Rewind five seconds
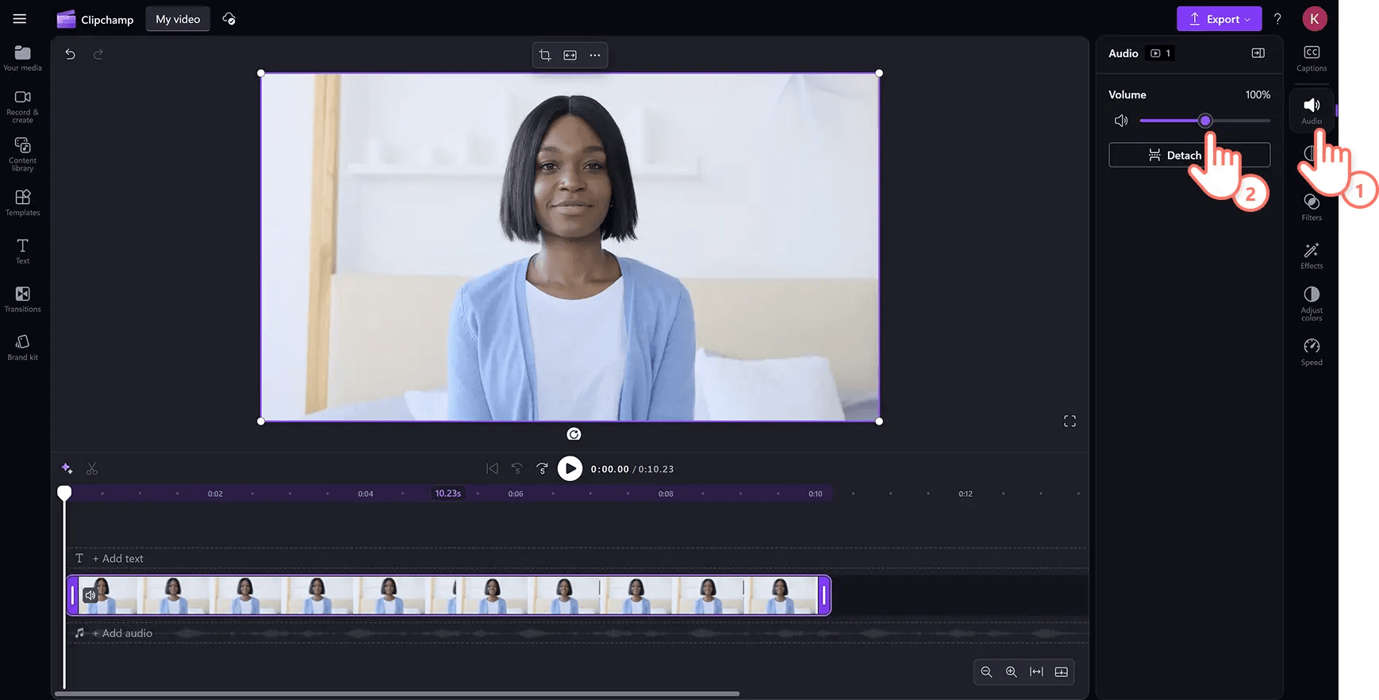 coord(517,469)
